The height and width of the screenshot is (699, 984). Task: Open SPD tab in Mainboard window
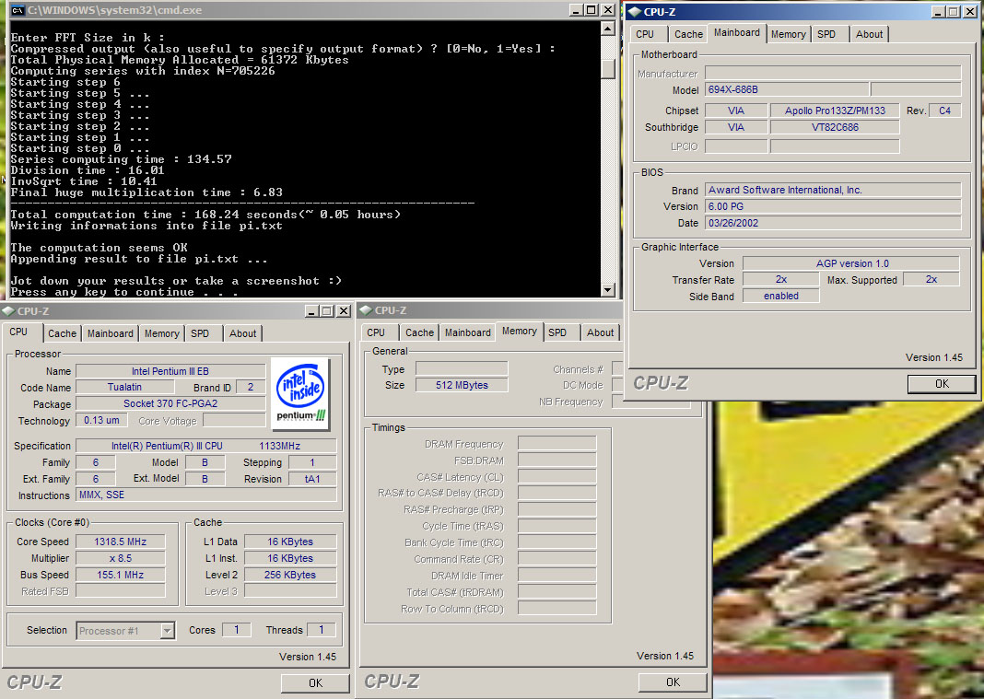826,34
